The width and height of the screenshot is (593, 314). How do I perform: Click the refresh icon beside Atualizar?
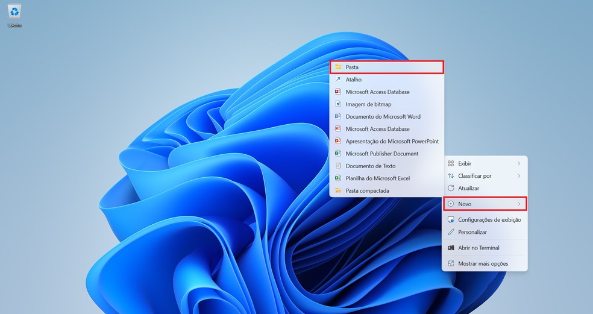click(x=451, y=188)
